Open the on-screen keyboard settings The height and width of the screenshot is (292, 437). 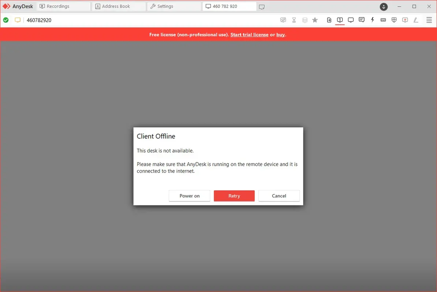click(x=383, y=20)
